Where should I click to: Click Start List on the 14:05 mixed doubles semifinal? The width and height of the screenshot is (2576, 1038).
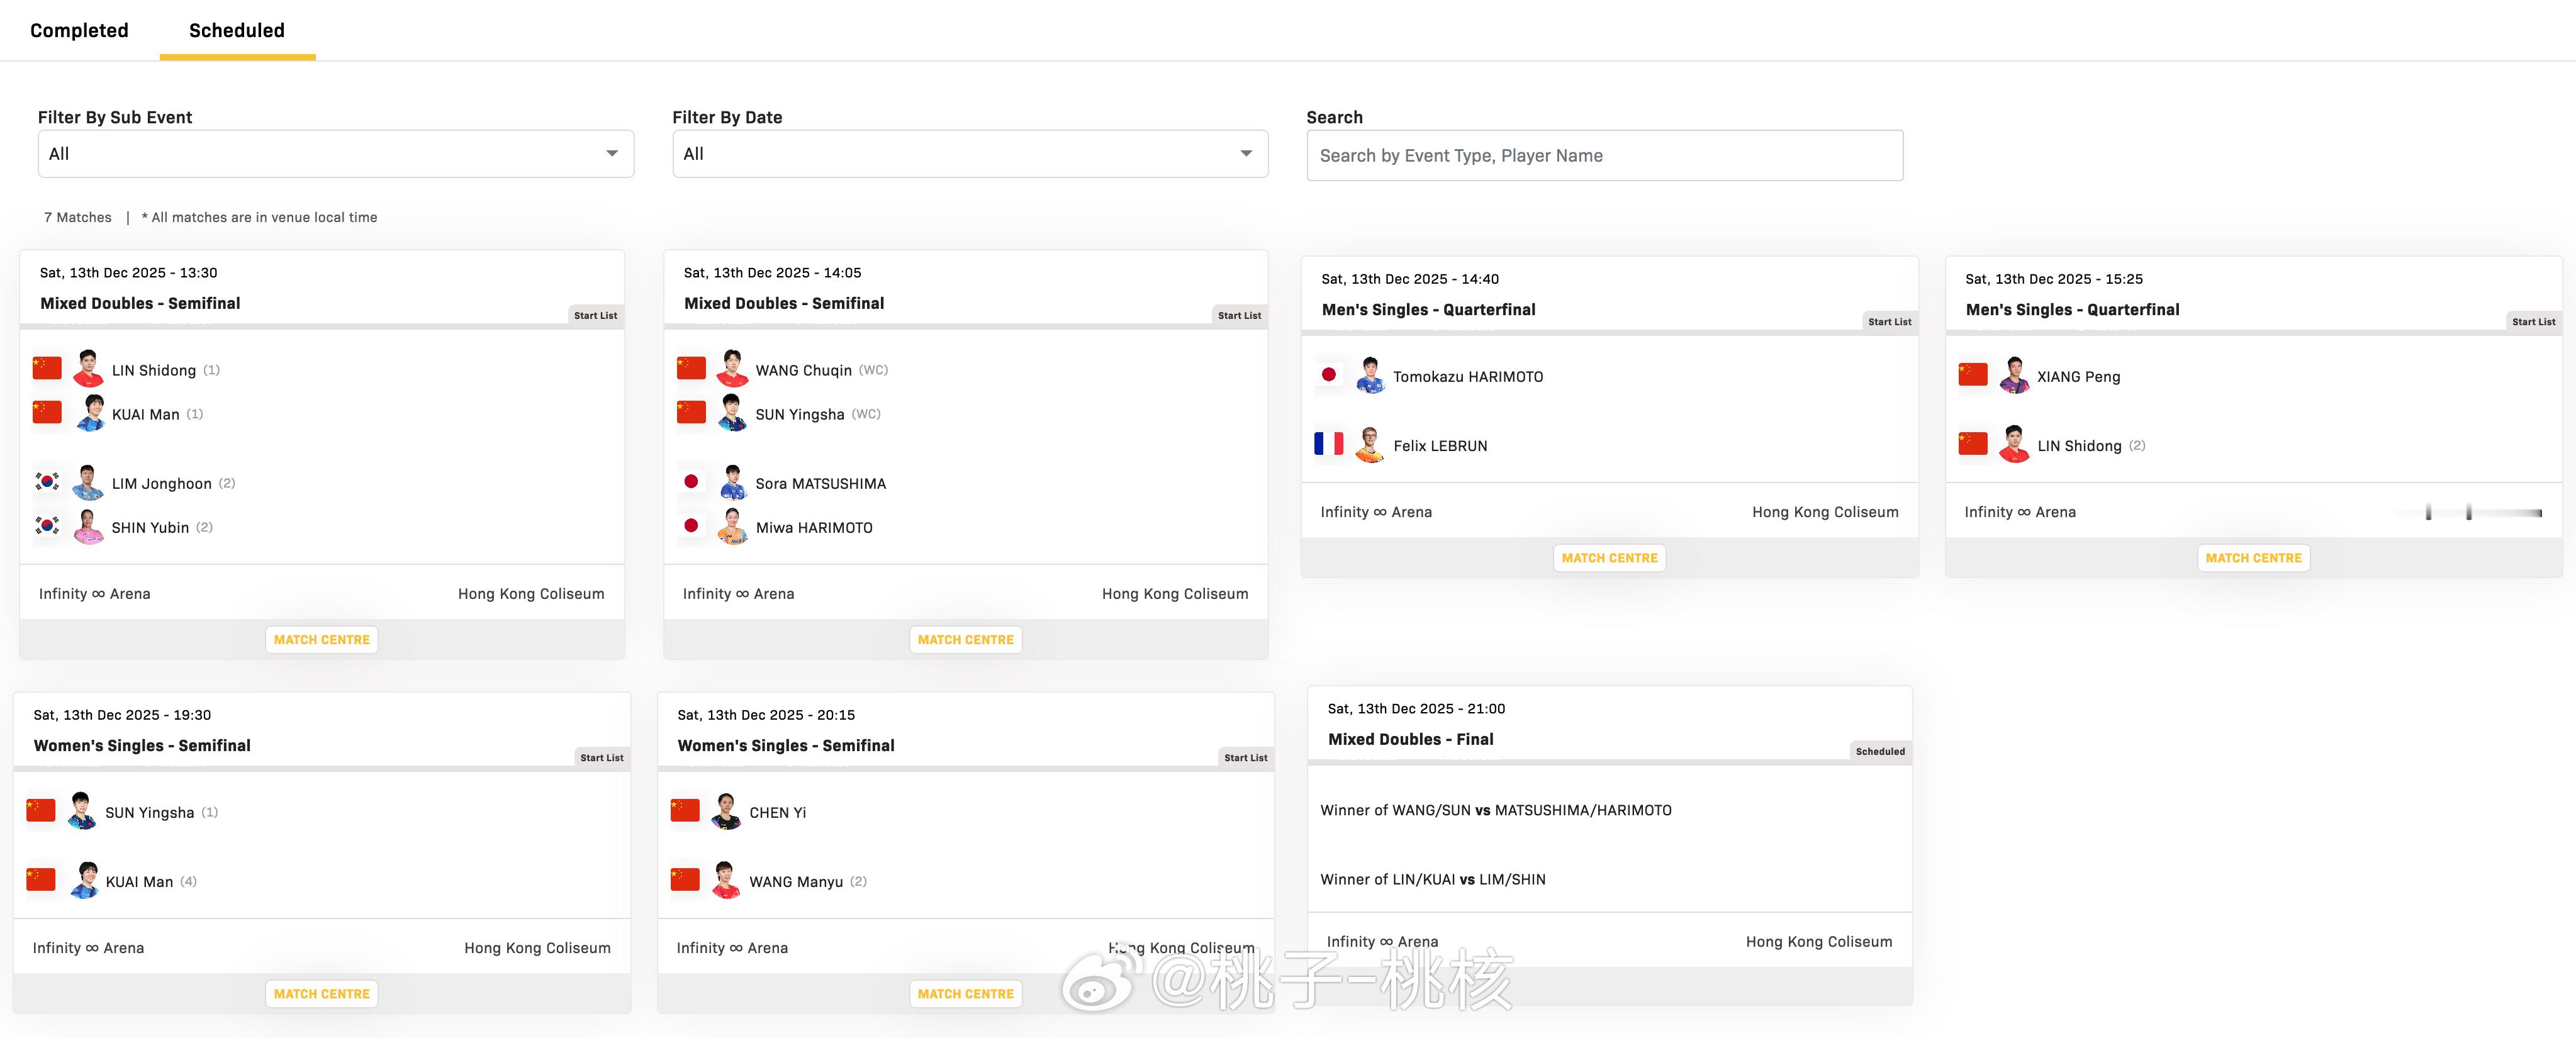[x=1239, y=315]
